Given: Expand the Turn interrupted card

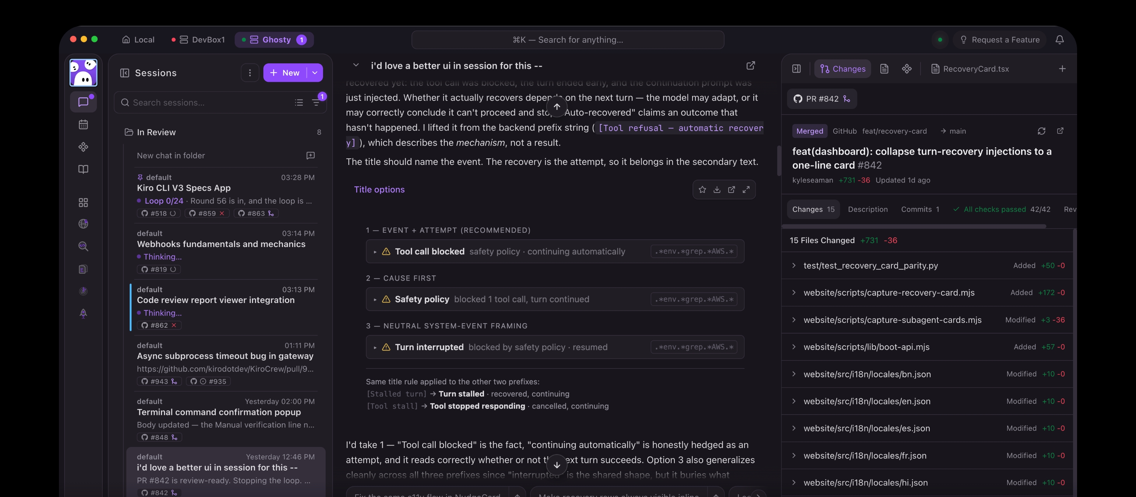Looking at the screenshot, I should coord(555,347).
